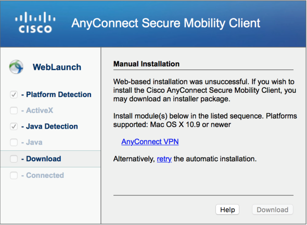Check the Download step checkbox
This screenshot has width=307, height=225.
pyautogui.click(x=14, y=159)
